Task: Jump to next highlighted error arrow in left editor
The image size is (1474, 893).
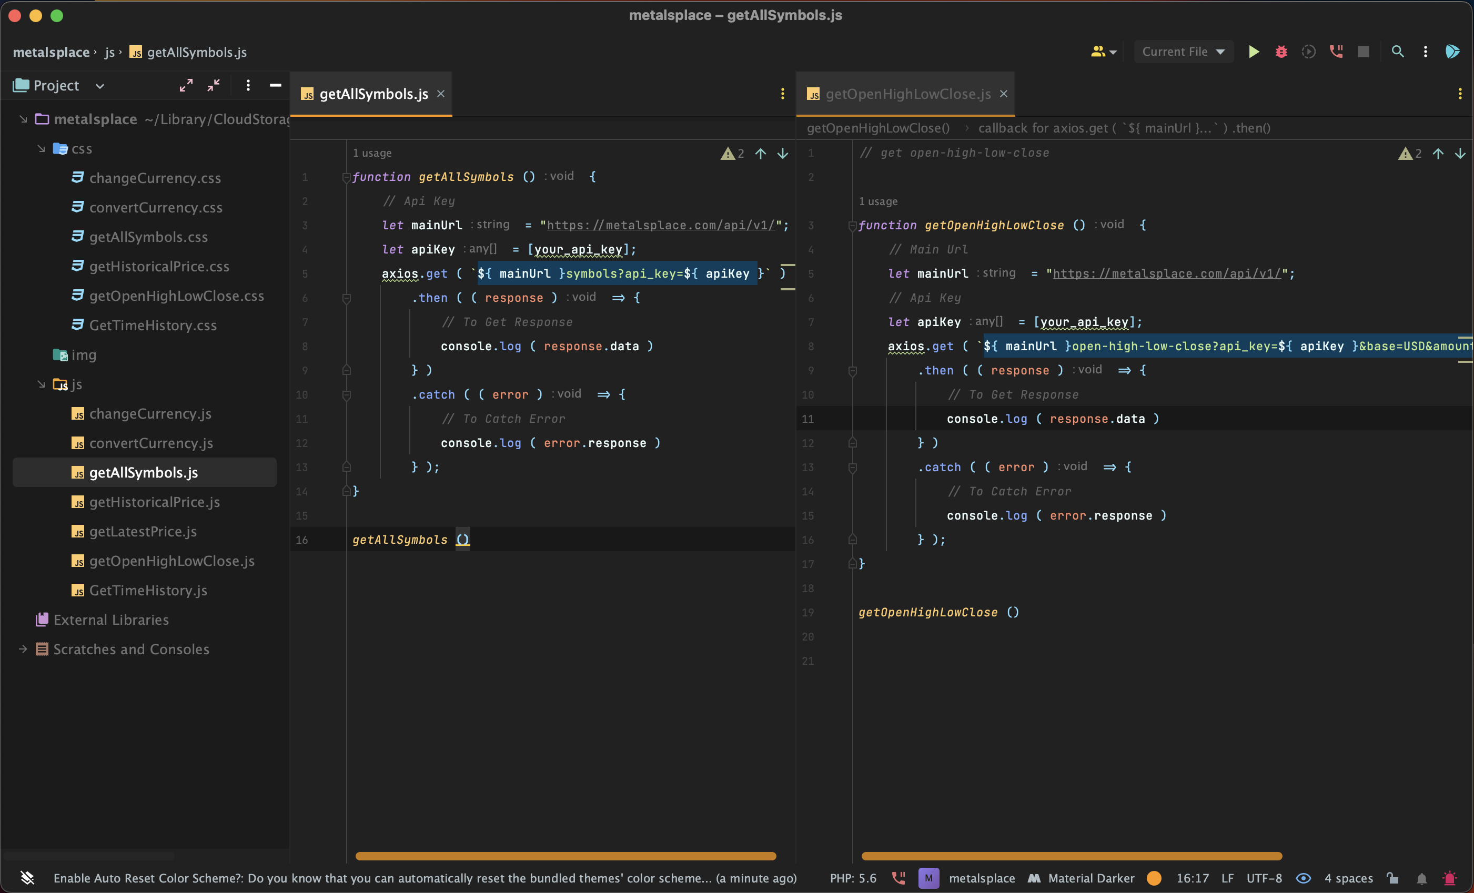Action: tap(782, 154)
